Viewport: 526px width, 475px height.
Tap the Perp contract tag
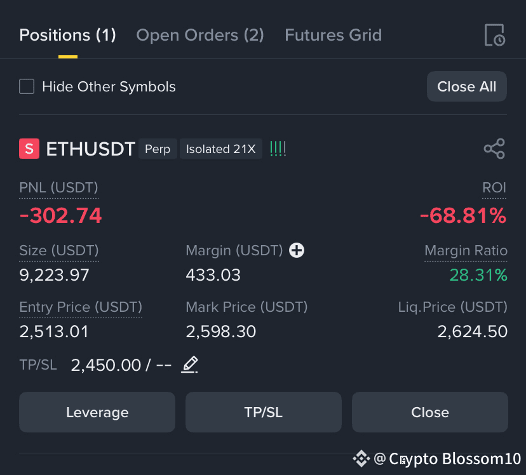158,149
